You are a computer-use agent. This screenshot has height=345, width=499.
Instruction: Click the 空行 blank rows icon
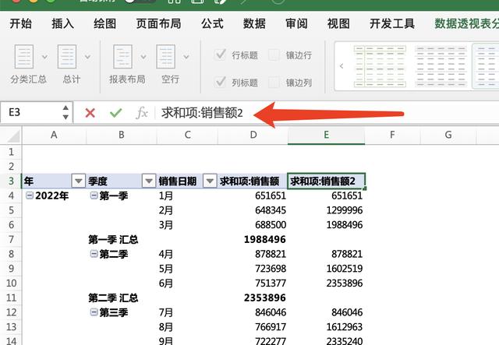[x=168, y=58]
